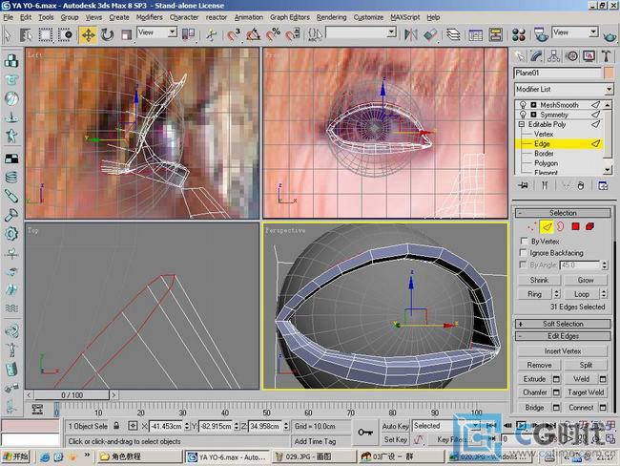
Task: Click object color swatch next to Plane01
Action: [x=609, y=73]
